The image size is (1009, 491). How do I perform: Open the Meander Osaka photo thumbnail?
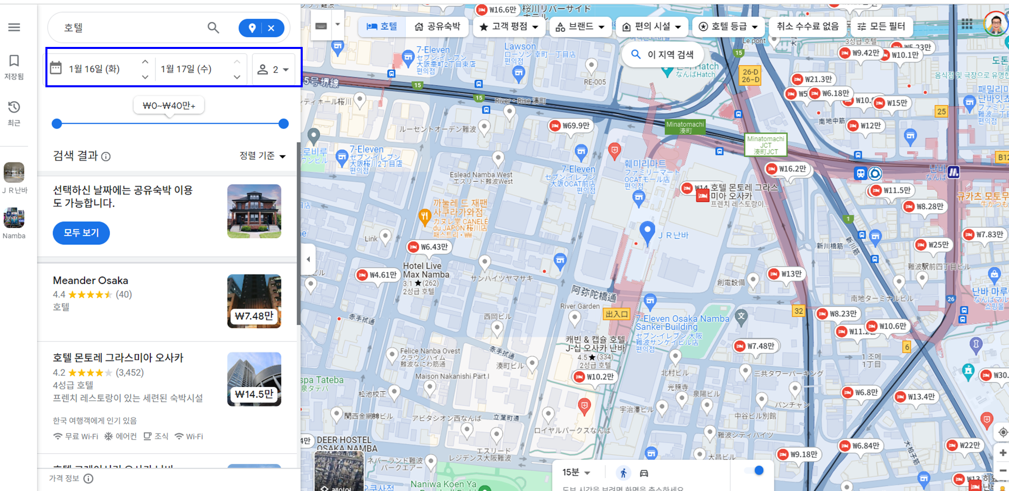(x=254, y=301)
